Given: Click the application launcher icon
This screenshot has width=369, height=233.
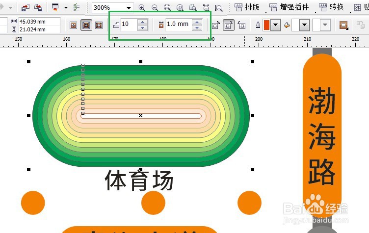Looking at the screenshot, I should point(55,7).
